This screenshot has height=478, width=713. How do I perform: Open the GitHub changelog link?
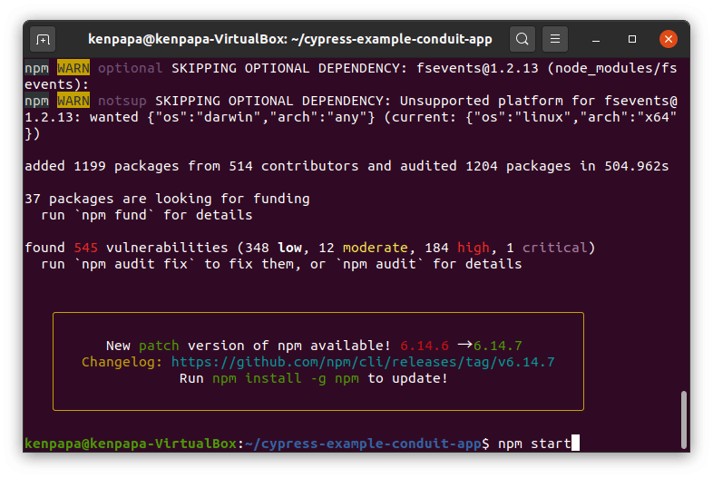click(363, 362)
